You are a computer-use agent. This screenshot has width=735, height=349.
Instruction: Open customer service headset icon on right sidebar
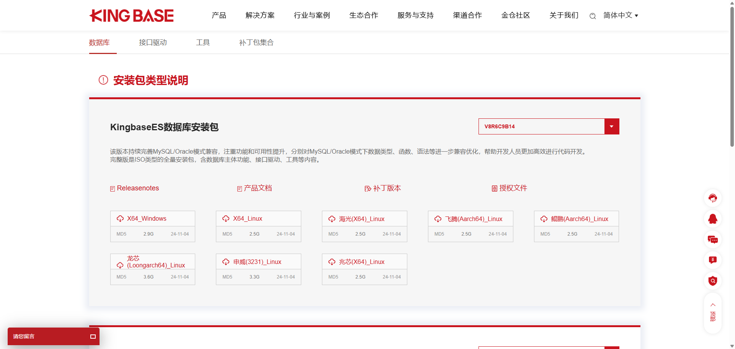coord(713,198)
